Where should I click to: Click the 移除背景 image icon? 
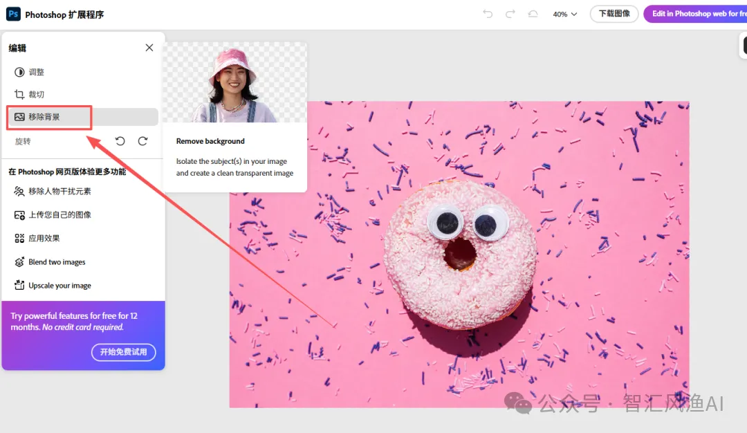[x=19, y=117]
